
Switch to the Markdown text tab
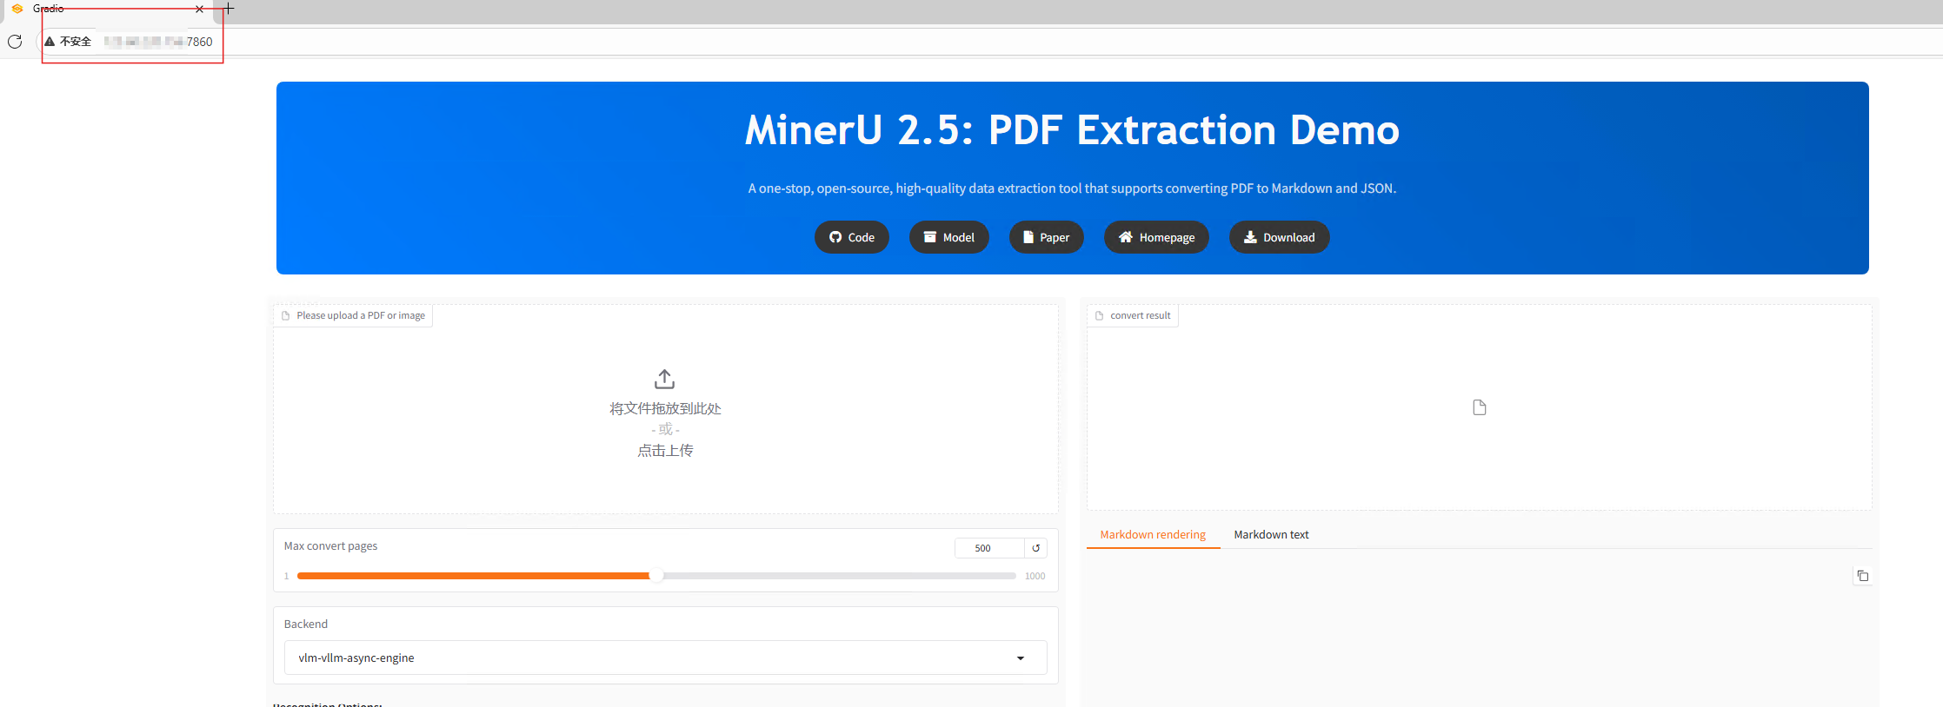point(1271,535)
